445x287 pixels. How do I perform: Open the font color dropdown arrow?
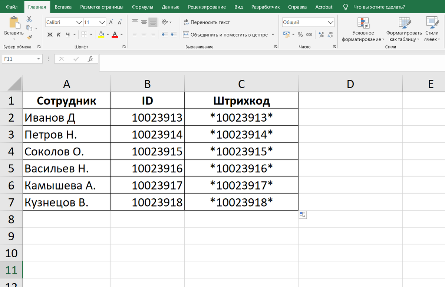[x=121, y=35]
